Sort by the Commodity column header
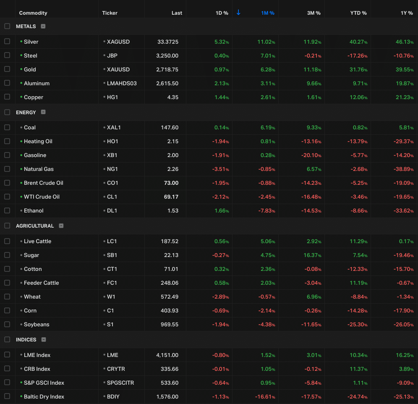Screen dimensions: 418x404 pos(33,13)
